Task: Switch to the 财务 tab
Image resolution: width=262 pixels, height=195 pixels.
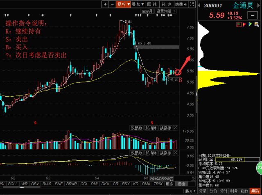Action: point(234,191)
